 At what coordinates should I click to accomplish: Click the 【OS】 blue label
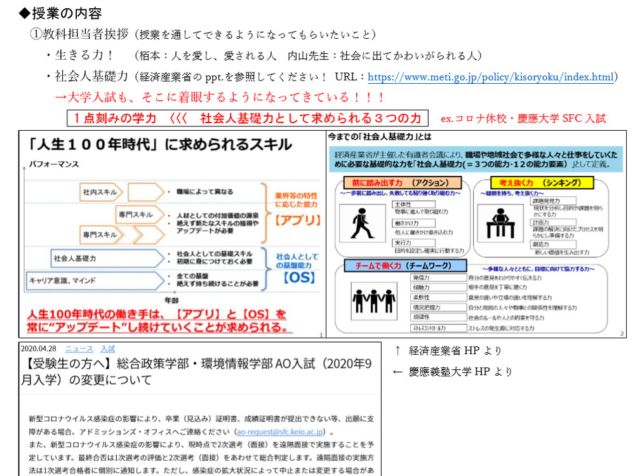pyautogui.click(x=299, y=278)
